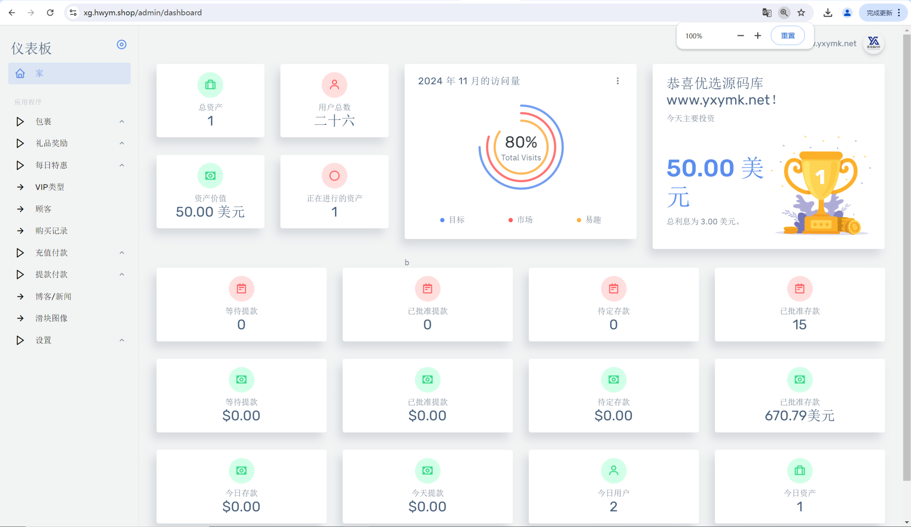Open the visits chart three-dot menu
Screen dimensions: 911x527
[x=618, y=81]
